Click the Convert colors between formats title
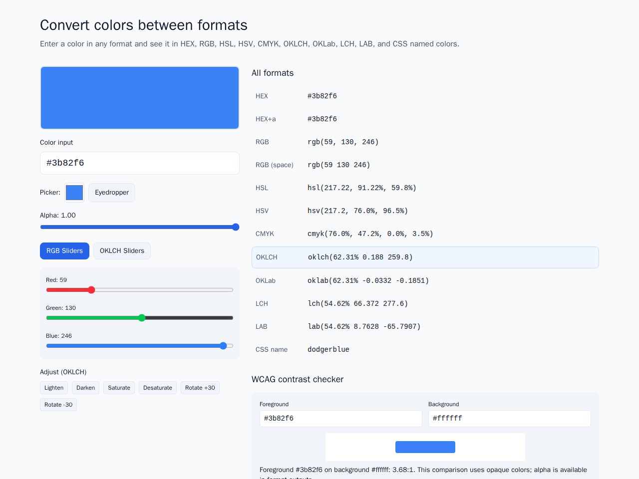The image size is (639, 479). click(144, 25)
